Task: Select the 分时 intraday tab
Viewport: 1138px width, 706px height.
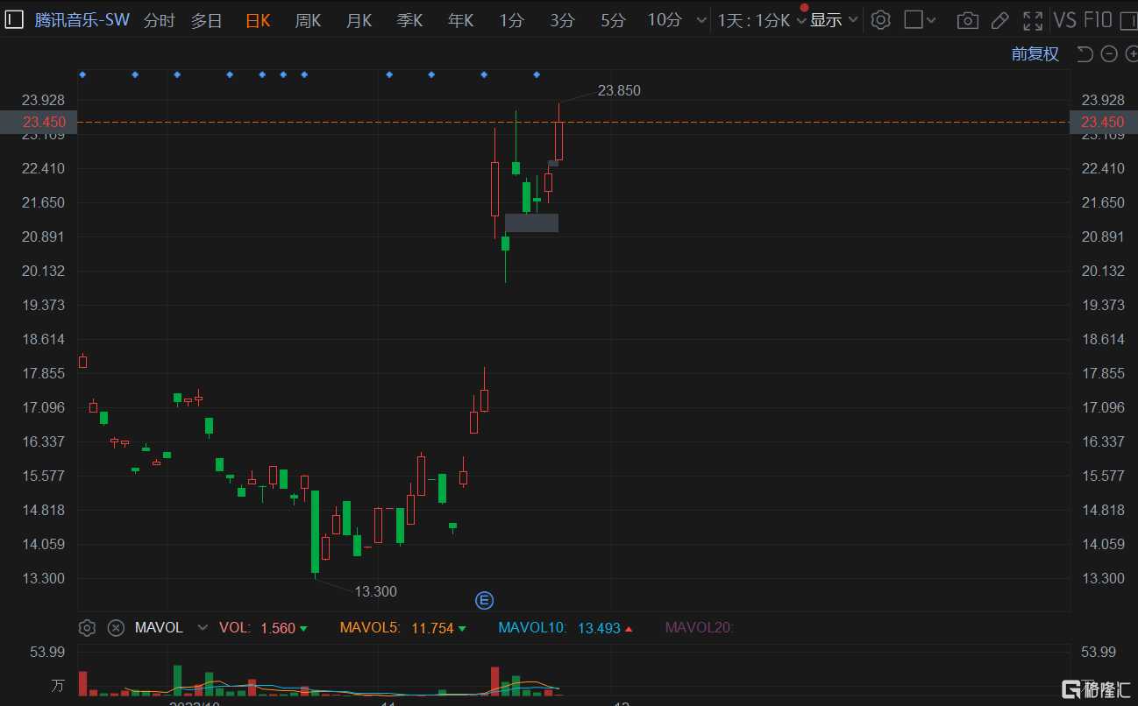Action: pos(159,20)
